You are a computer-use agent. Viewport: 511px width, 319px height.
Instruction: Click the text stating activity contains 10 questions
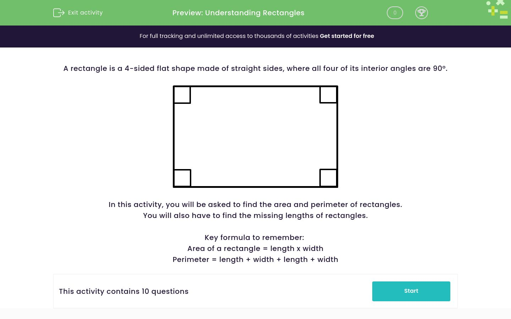click(x=123, y=291)
